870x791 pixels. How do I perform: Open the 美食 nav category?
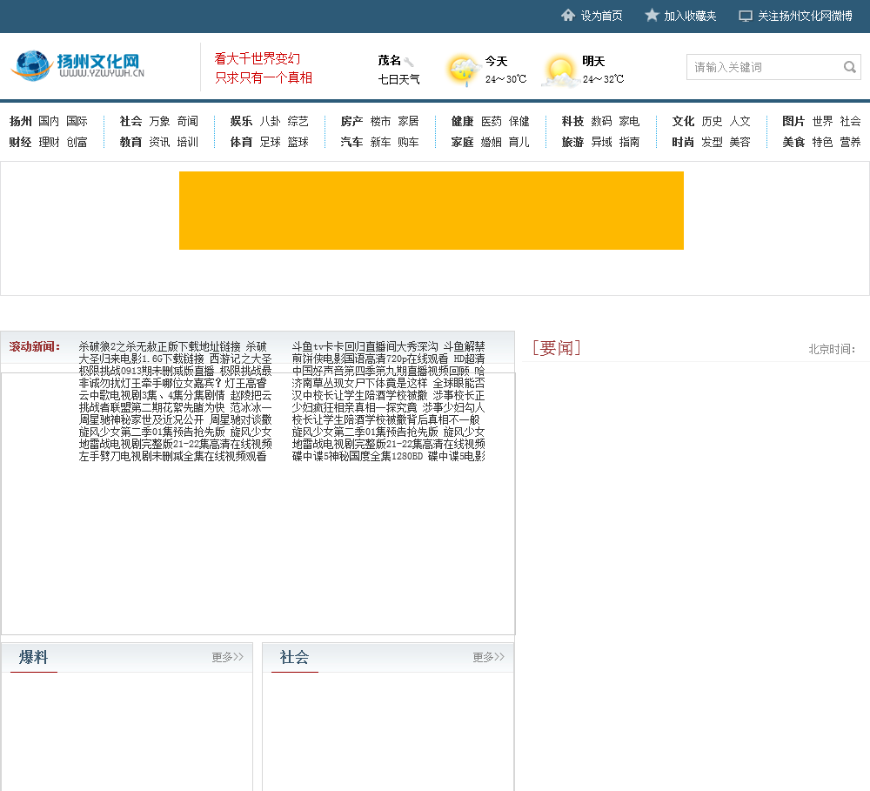point(793,142)
